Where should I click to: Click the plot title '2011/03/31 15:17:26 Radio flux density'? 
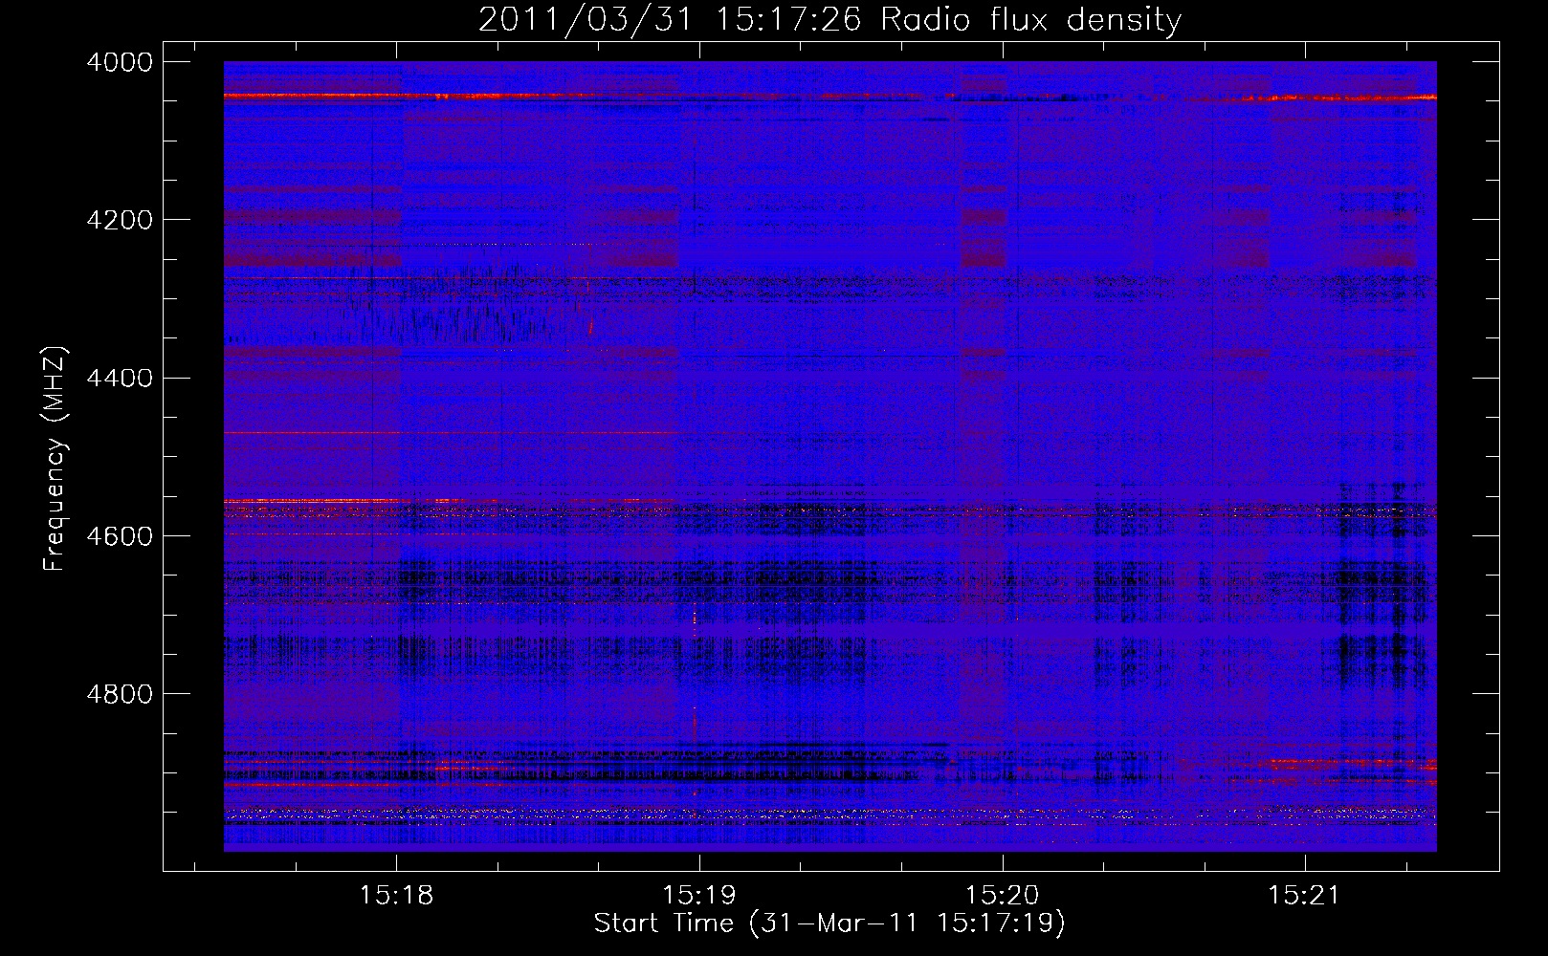point(829,19)
